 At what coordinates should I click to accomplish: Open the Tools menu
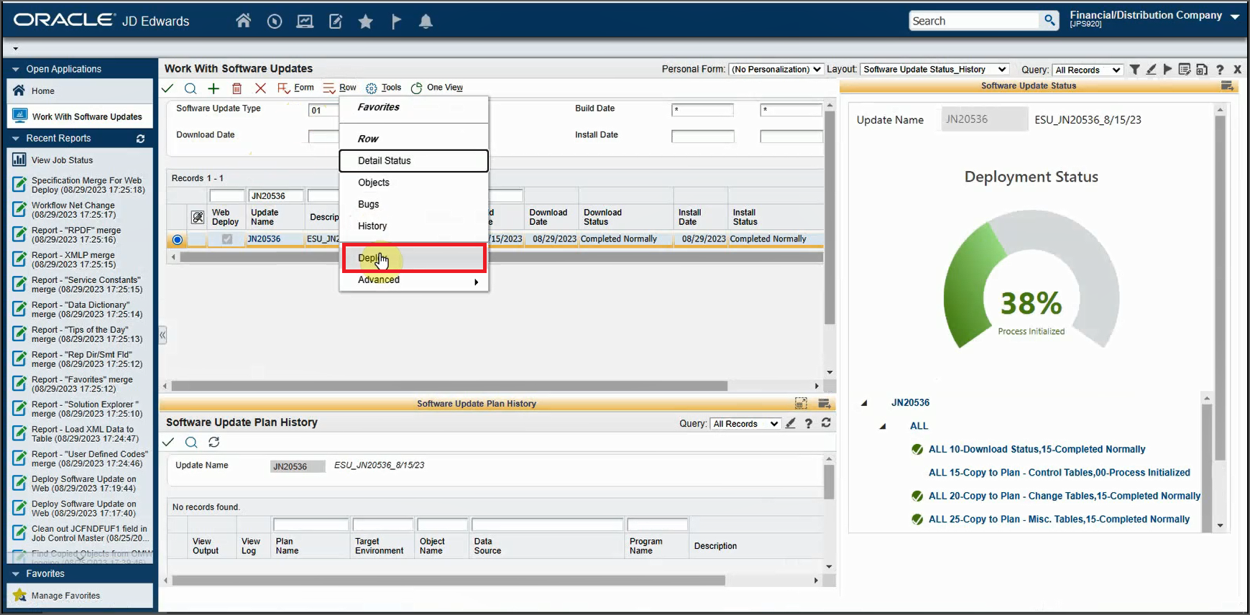point(384,88)
